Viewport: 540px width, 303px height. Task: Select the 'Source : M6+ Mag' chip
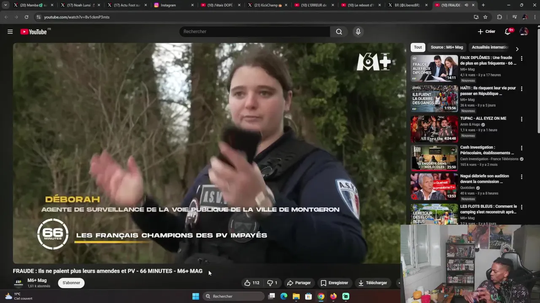(447, 47)
